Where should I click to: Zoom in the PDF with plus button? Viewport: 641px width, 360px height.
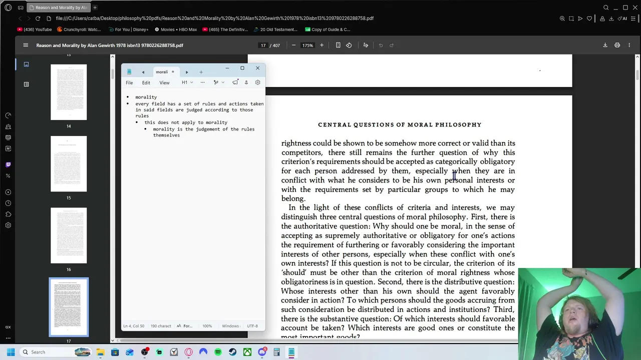[322, 45]
